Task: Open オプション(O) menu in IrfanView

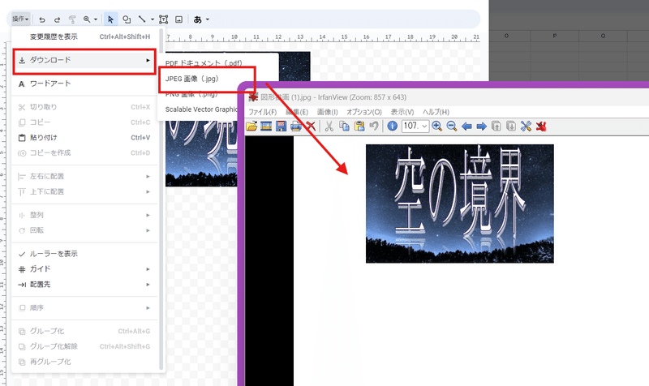Action: 364,112
